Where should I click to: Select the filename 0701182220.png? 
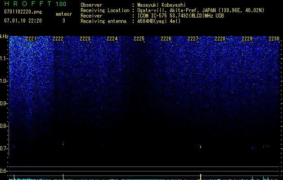click(x=23, y=12)
